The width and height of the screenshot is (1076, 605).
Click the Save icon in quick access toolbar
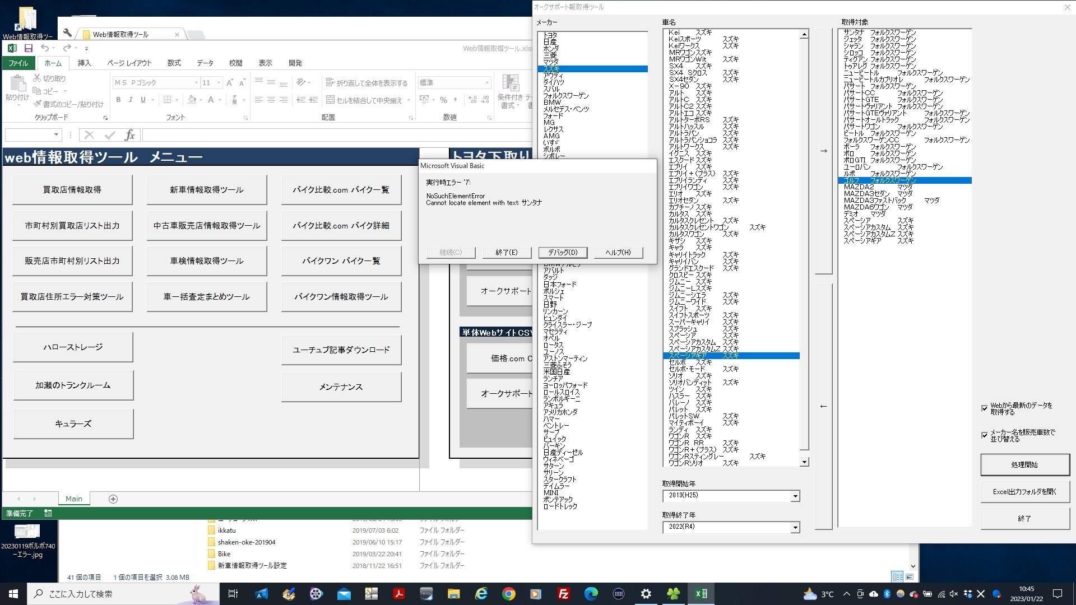28,48
